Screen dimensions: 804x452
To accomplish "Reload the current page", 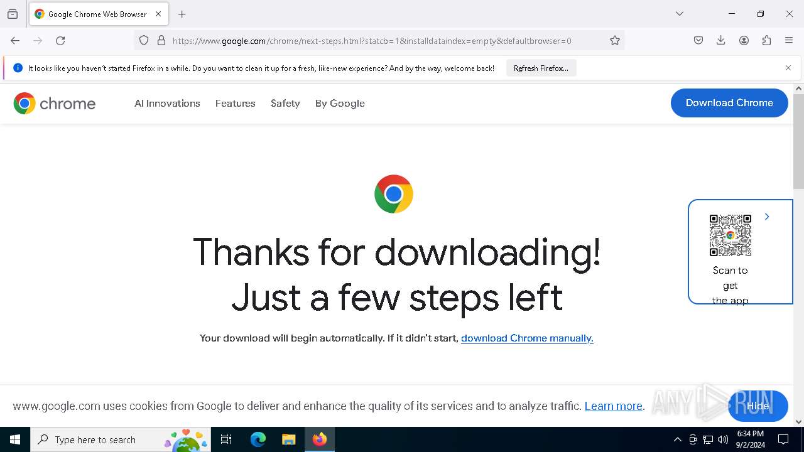I will 60,41.
